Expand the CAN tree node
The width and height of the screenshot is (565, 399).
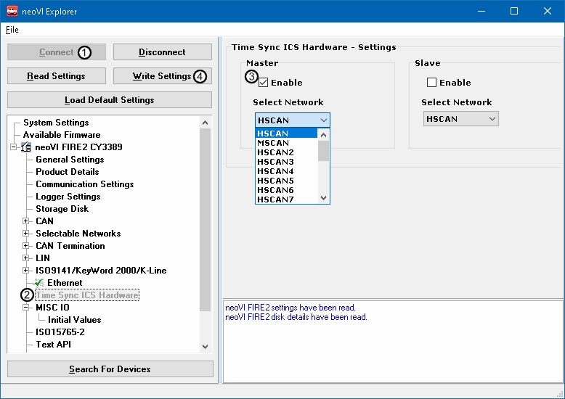(x=26, y=221)
